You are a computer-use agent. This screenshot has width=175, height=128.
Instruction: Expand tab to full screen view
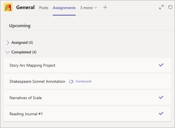coord(161,7)
